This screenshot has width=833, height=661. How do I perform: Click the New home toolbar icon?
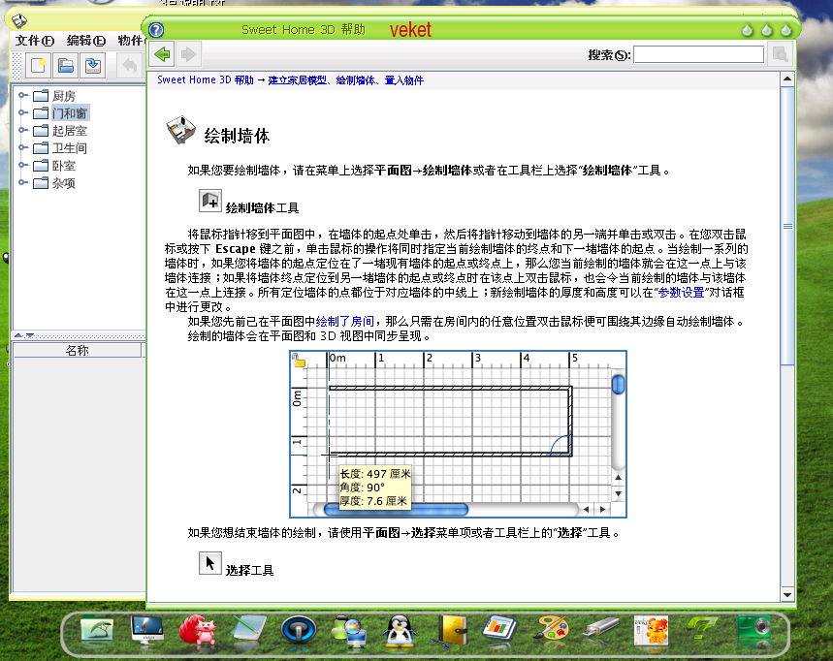click(x=39, y=65)
